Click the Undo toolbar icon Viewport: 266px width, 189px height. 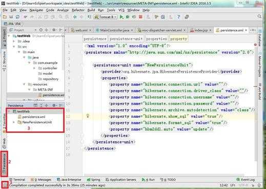coord(26,17)
